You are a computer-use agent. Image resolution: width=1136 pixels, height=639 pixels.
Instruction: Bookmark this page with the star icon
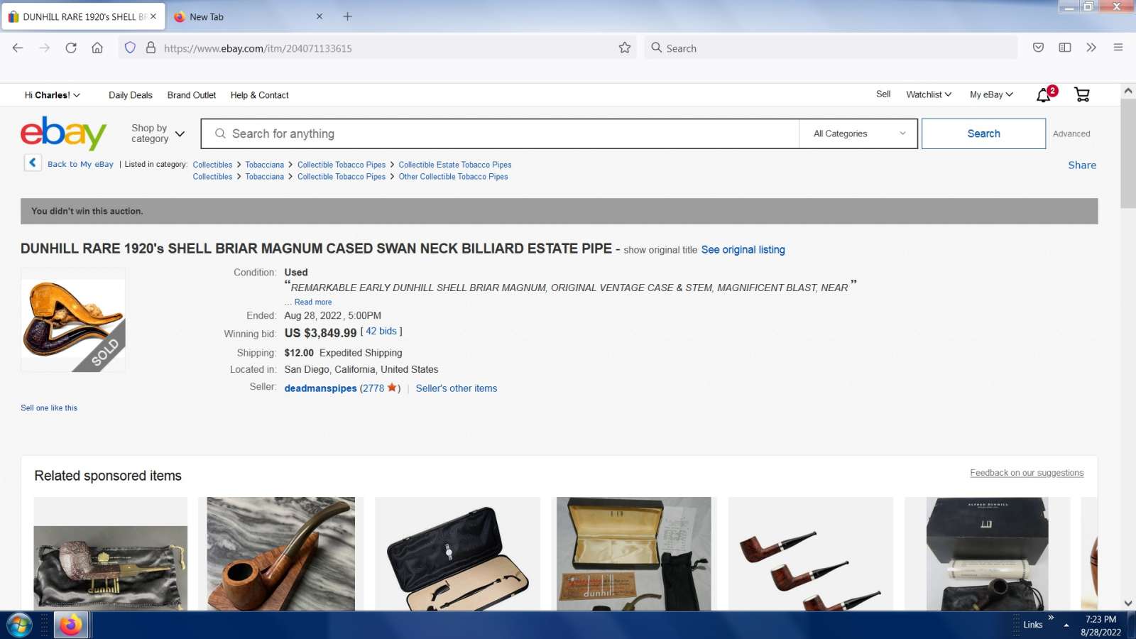click(625, 48)
